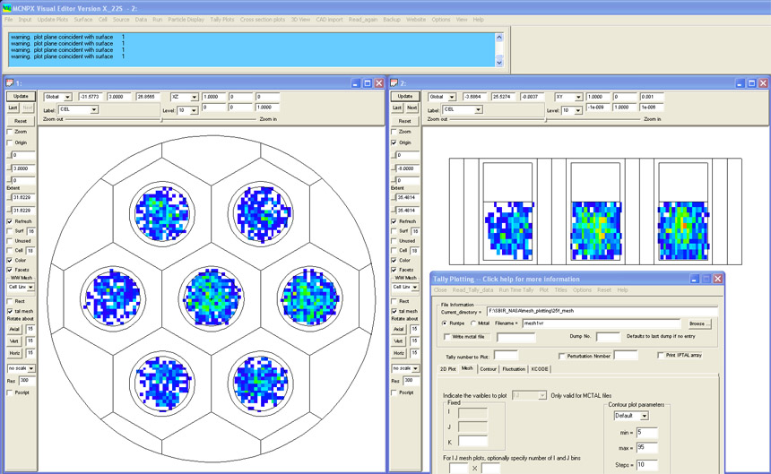This screenshot has width=771, height=474.
Task: Click the Axial rotate button in window 1
Action: (x=14, y=329)
